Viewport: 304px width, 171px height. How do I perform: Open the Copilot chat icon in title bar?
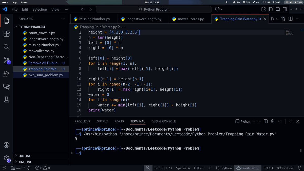click(x=217, y=9)
